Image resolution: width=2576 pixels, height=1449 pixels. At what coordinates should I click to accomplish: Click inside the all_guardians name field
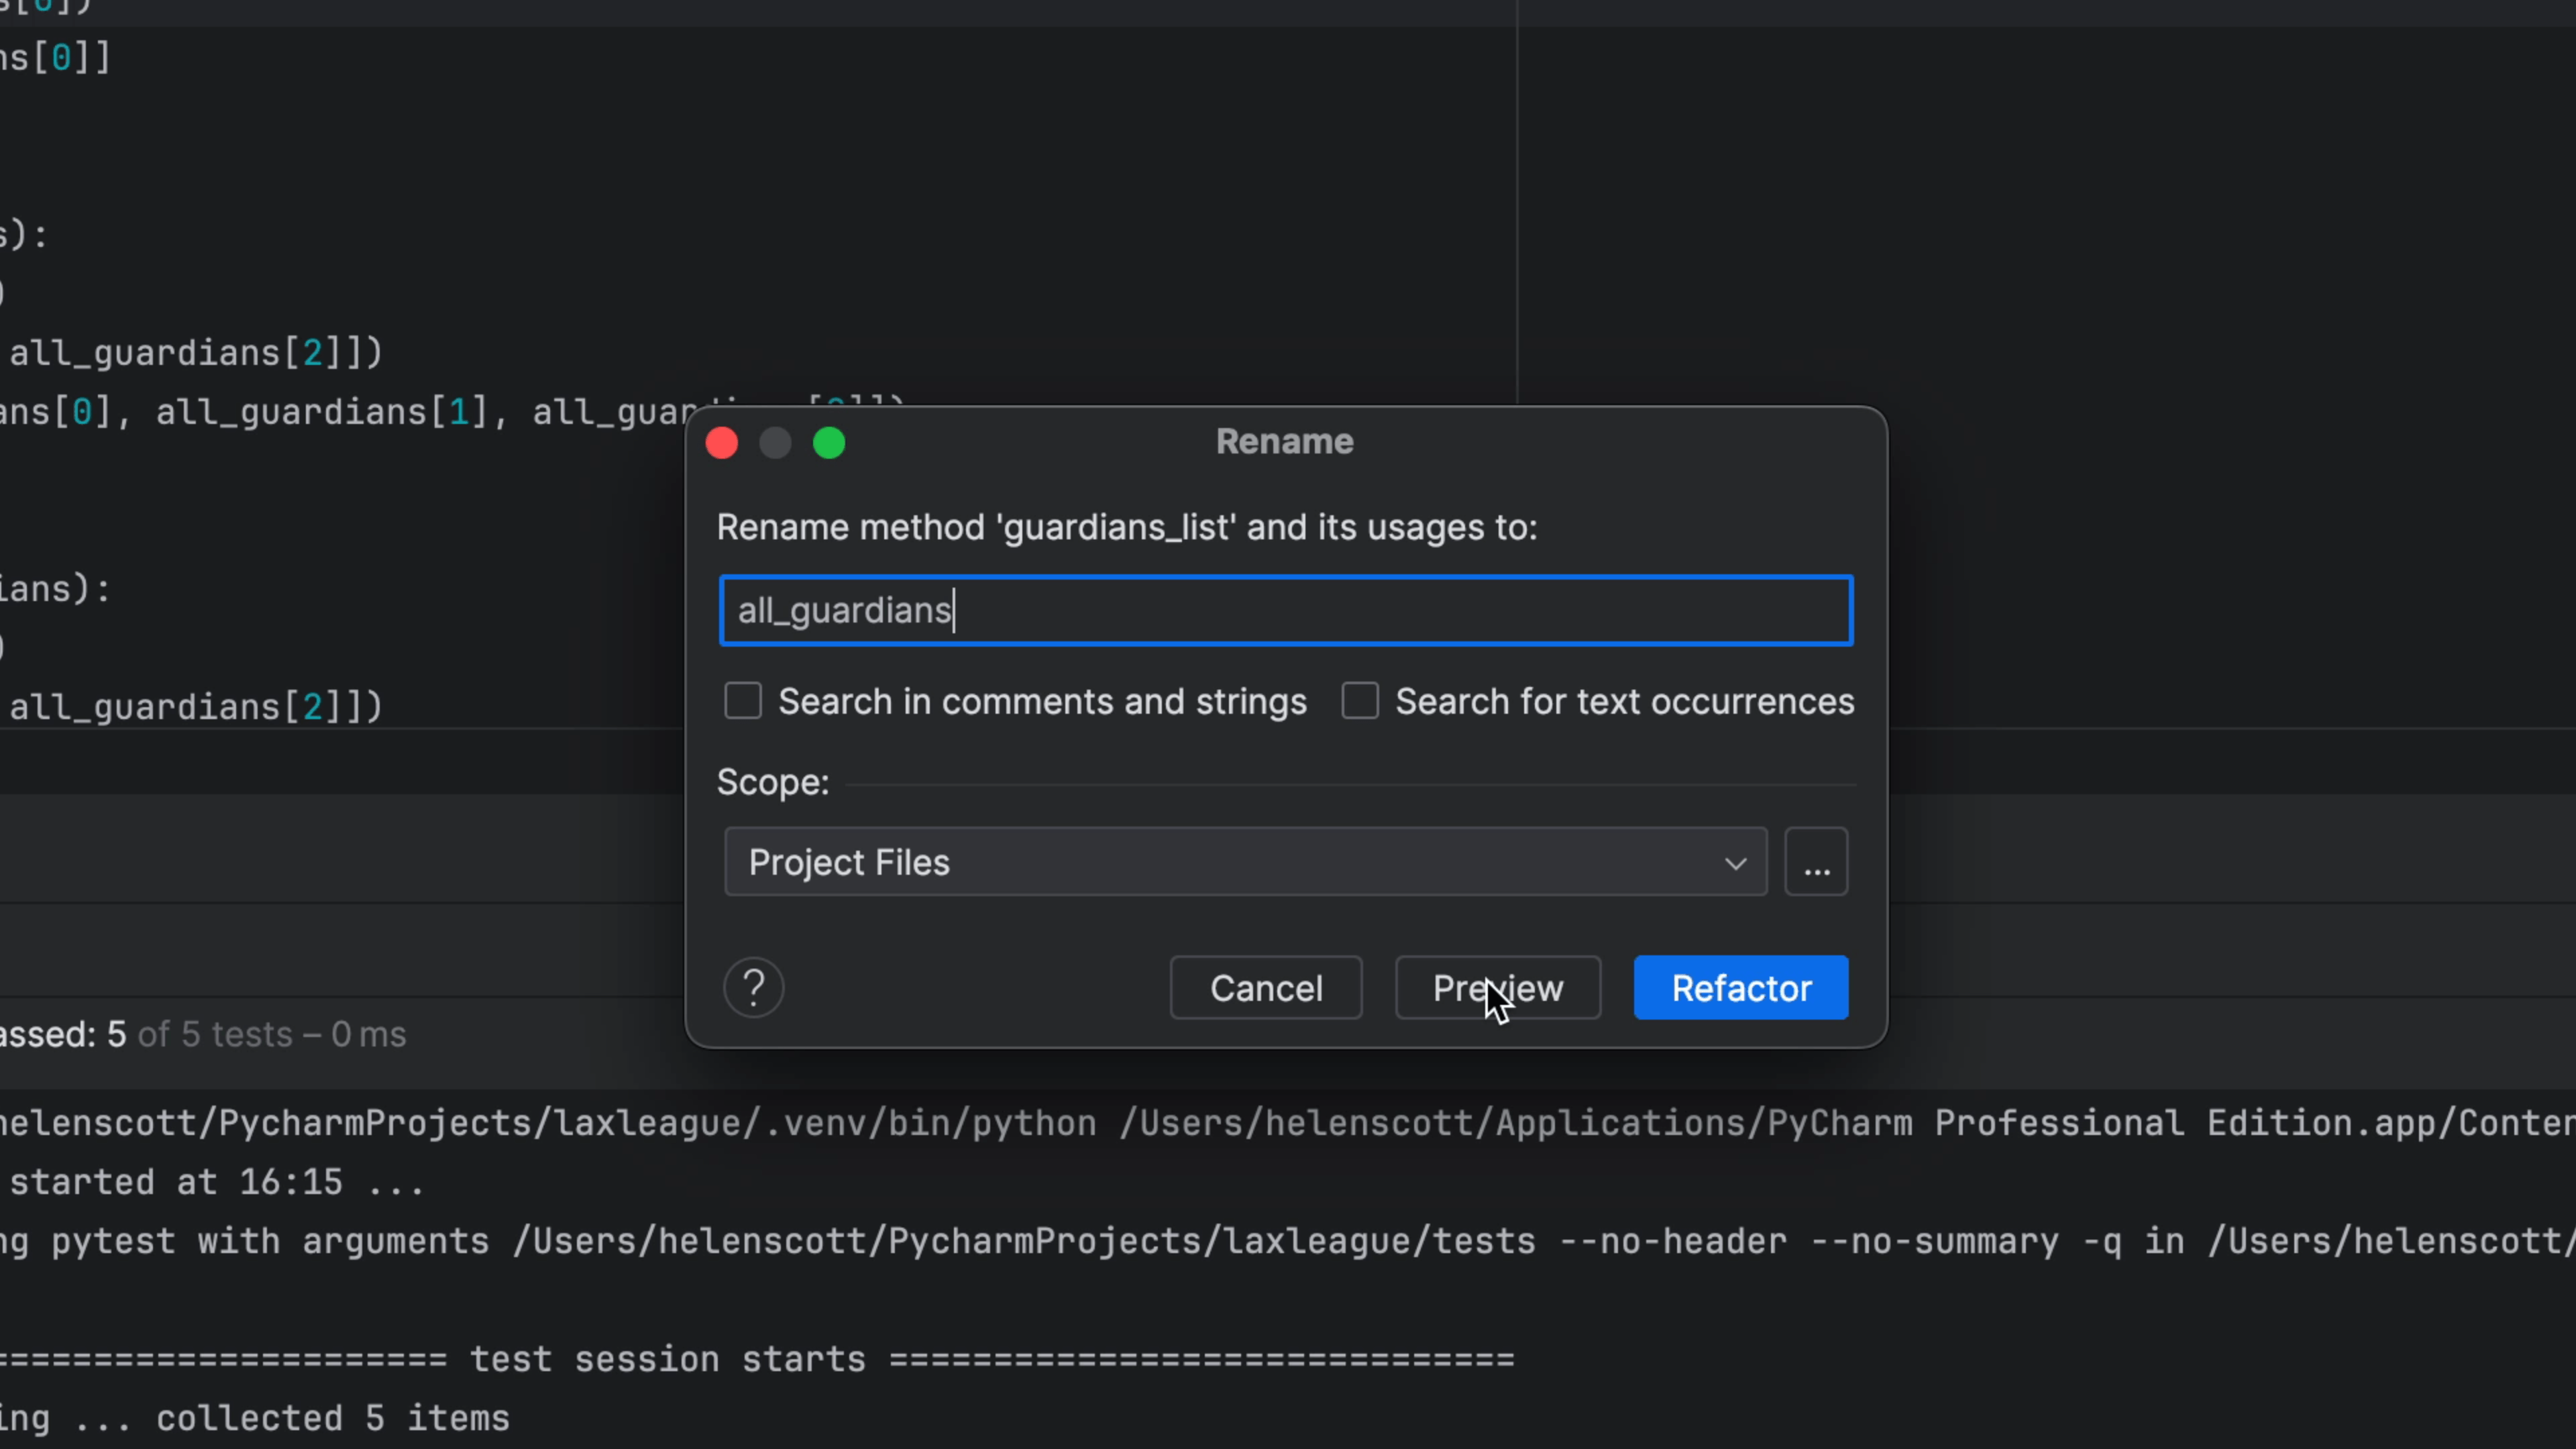(1285, 610)
